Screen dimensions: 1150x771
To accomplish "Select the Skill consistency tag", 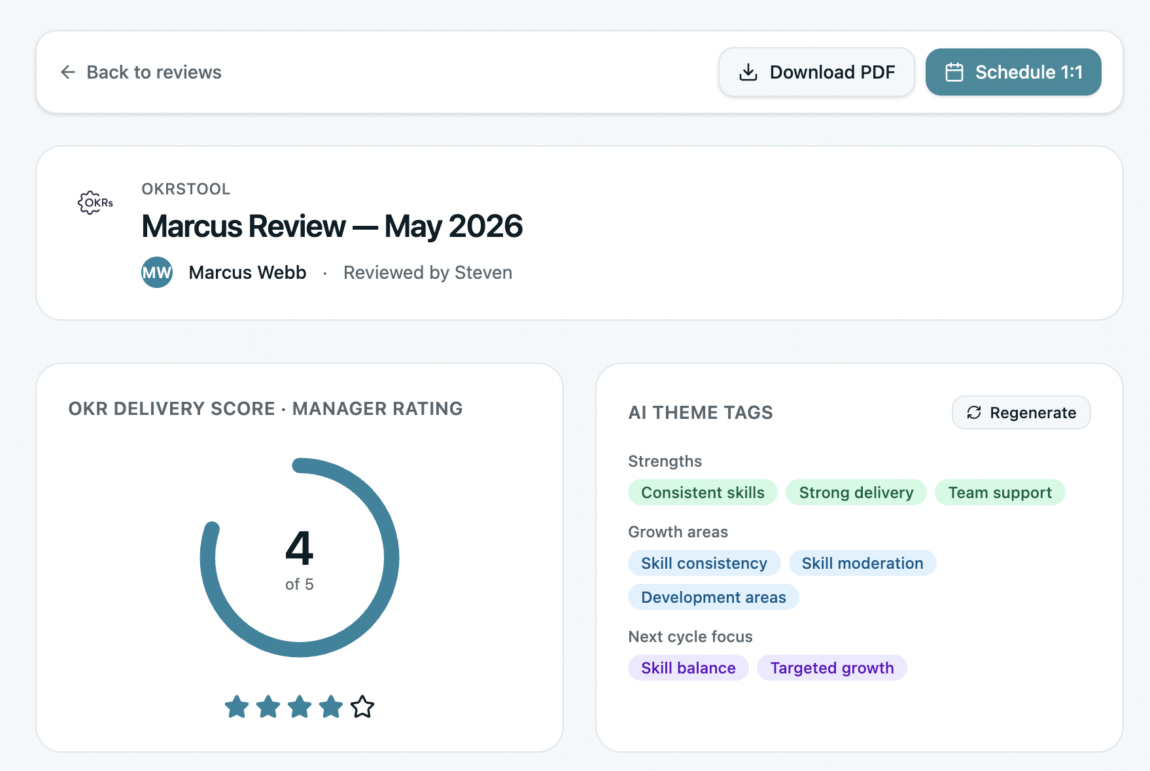I will [x=705, y=563].
